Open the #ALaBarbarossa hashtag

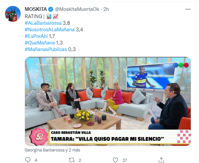coord(43,23)
